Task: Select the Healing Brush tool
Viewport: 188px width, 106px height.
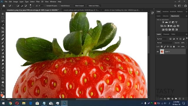Action: [x=3, y=39]
